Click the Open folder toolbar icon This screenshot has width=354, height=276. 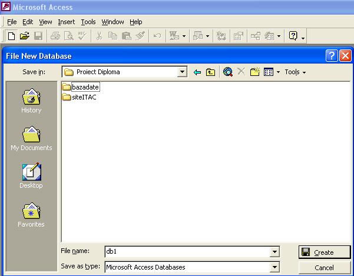25,36
